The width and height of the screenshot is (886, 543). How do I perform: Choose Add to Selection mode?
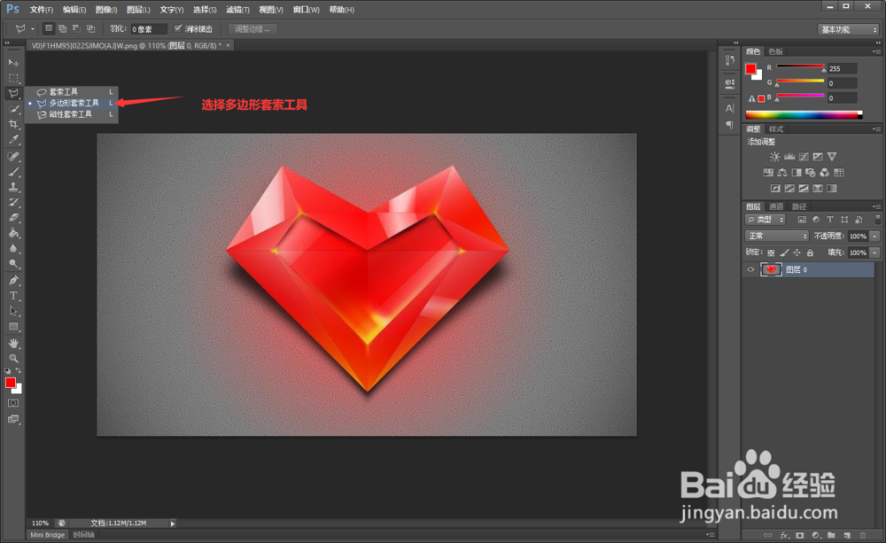coord(63,28)
